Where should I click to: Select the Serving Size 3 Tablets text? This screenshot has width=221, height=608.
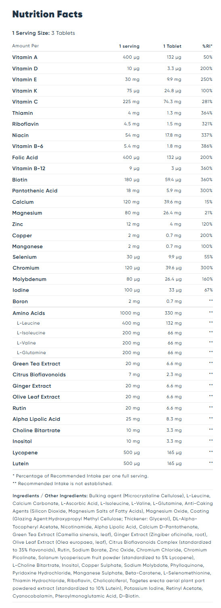[x=44, y=33]
